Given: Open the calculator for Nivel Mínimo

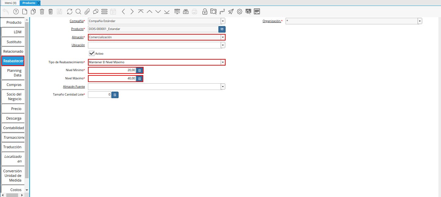Looking at the screenshot, I should click(x=139, y=70).
